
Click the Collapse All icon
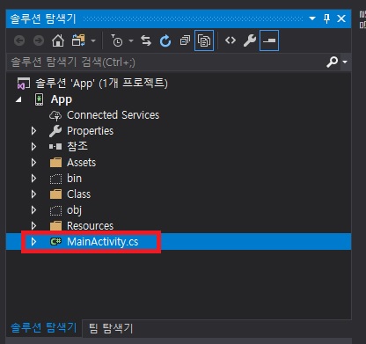pyautogui.click(x=185, y=40)
